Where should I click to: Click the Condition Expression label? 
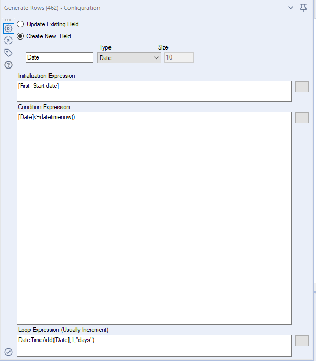point(44,107)
